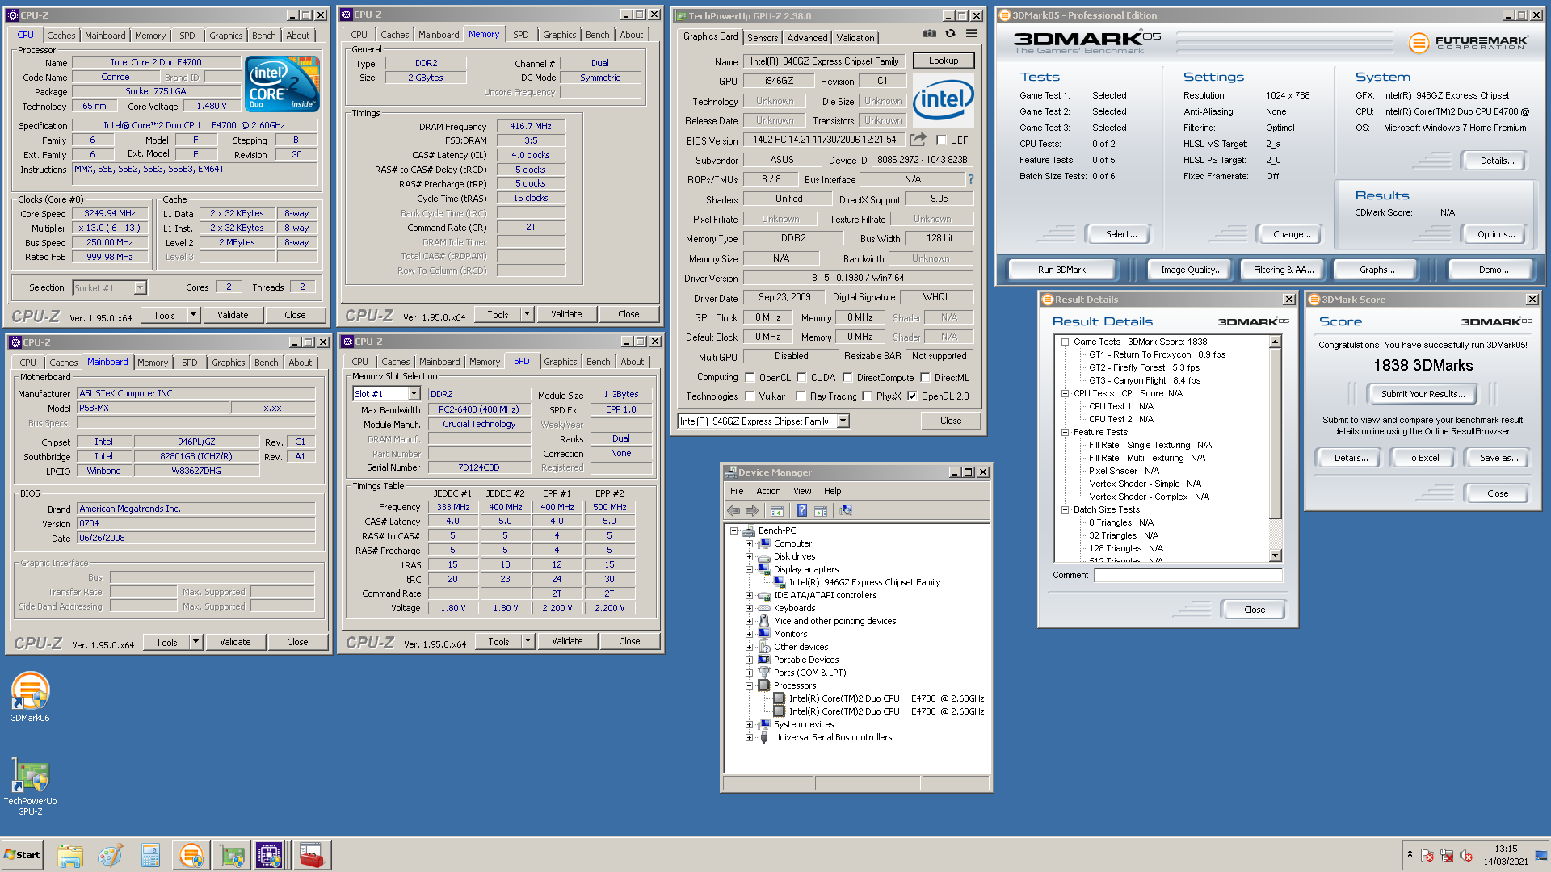
Task: Switch to the Advanced tab in GPU-Z
Action: (x=807, y=37)
